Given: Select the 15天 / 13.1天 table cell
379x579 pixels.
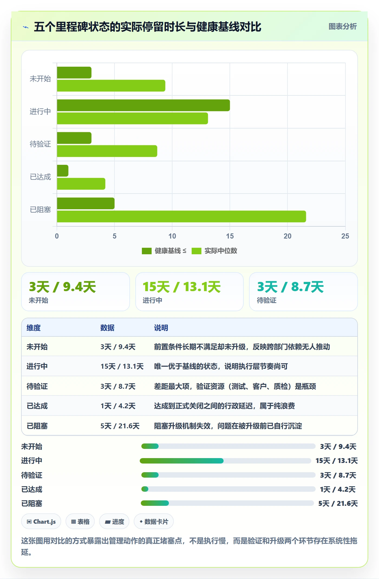Looking at the screenshot, I should pos(122,366).
